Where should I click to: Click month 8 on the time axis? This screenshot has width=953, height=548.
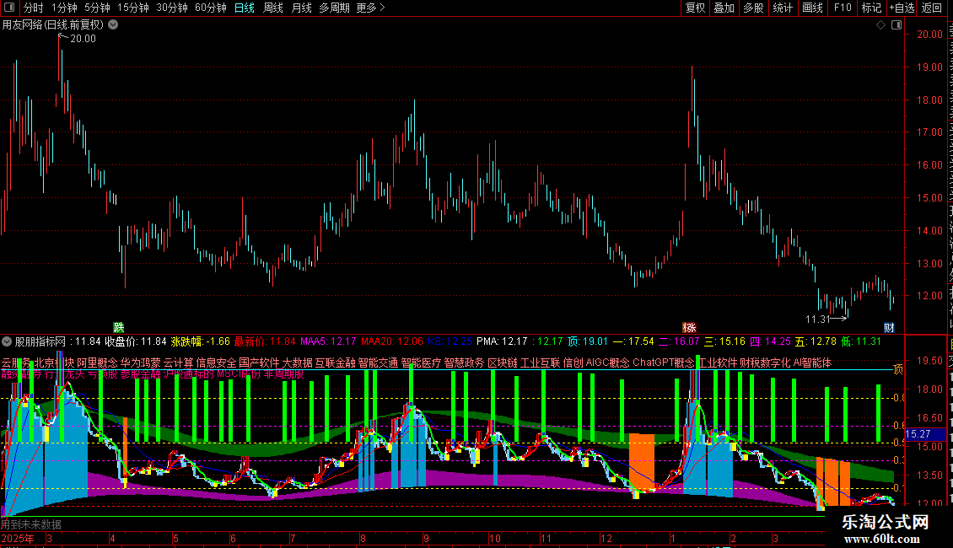(x=363, y=539)
